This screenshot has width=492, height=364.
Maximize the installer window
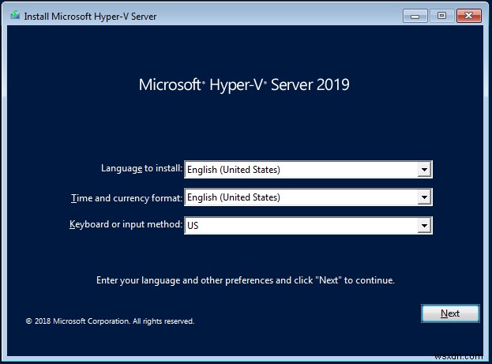click(x=441, y=15)
